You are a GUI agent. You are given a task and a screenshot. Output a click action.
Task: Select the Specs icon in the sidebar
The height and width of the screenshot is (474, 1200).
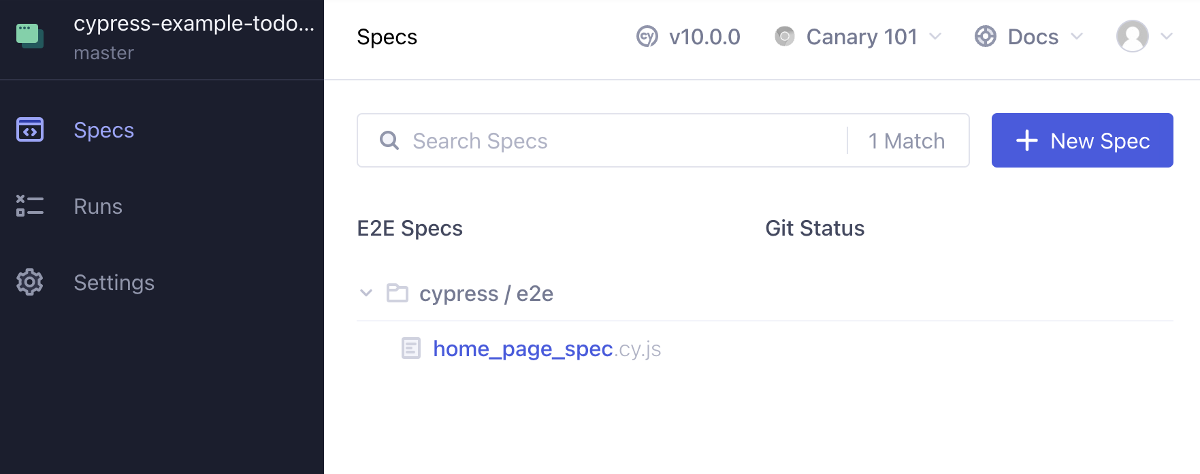[x=29, y=129]
